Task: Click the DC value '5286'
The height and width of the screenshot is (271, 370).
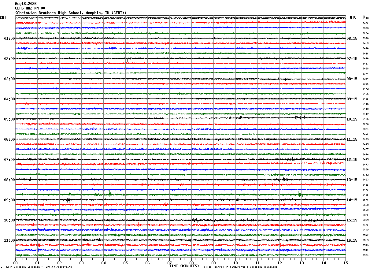Action: pos(365,170)
